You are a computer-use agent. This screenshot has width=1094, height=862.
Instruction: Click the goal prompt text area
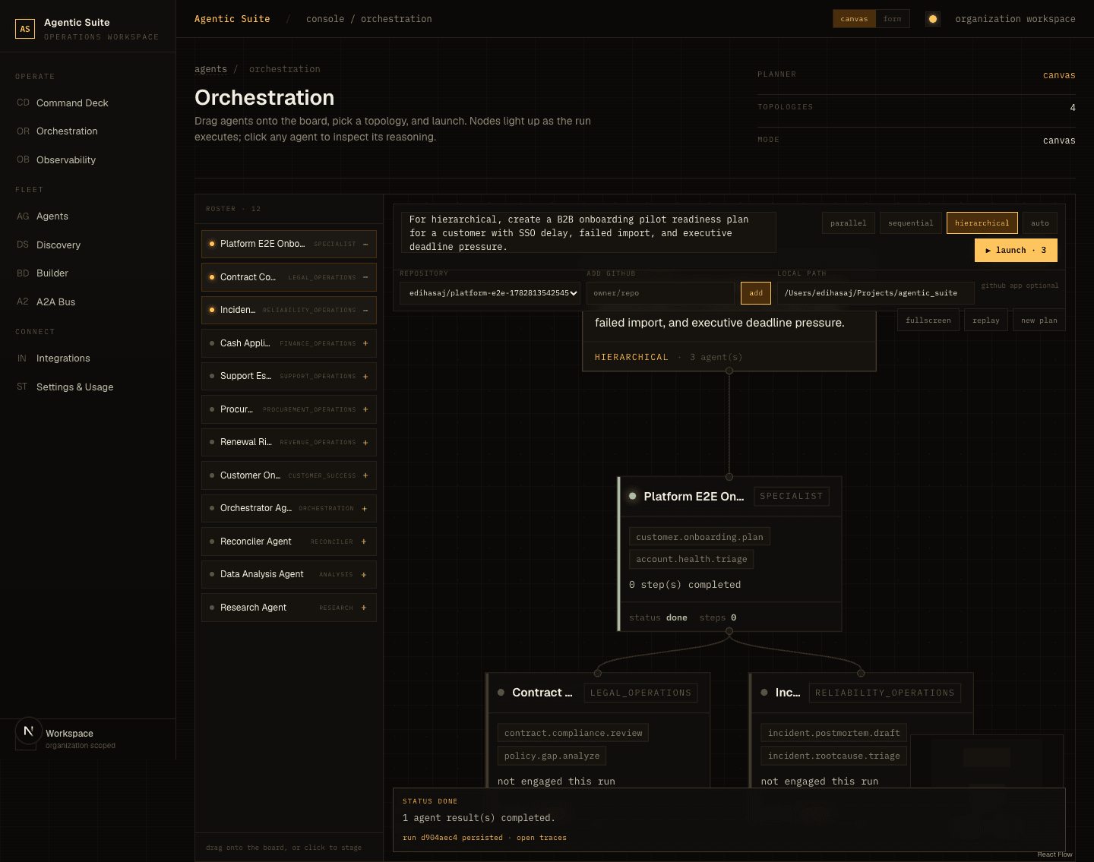pos(588,232)
